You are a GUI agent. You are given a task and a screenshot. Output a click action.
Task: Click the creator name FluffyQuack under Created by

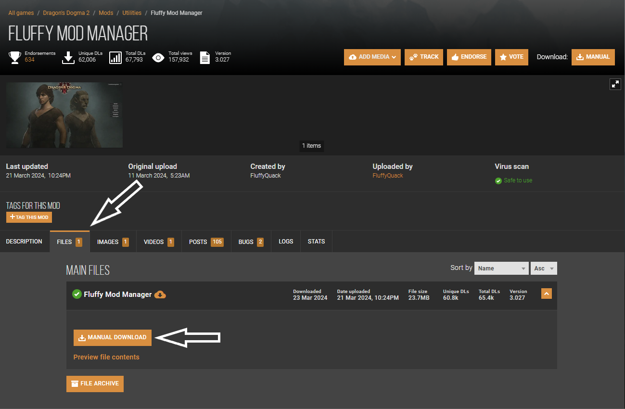tap(266, 176)
